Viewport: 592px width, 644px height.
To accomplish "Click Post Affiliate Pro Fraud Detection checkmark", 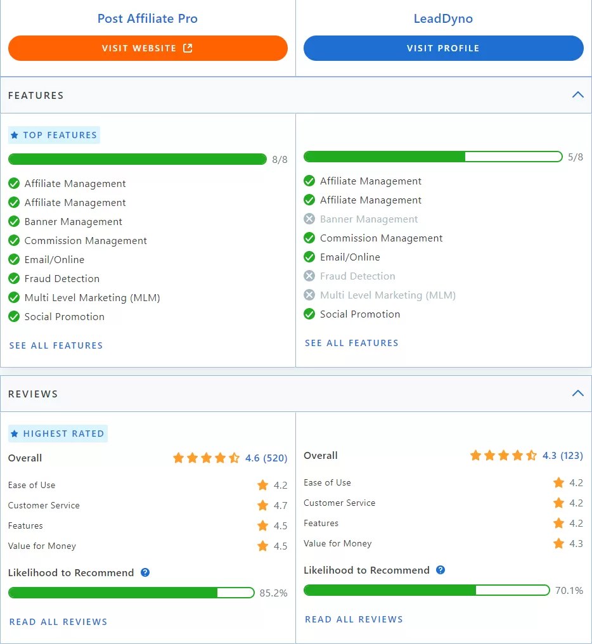I will [14, 278].
